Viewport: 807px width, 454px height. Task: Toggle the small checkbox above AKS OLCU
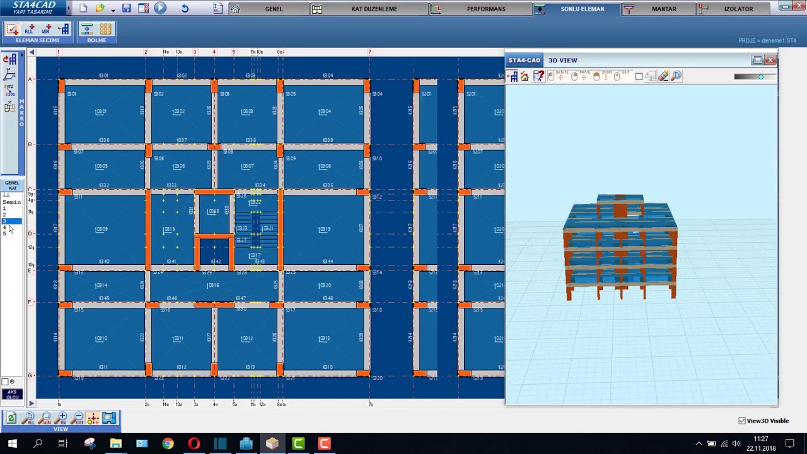click(5, 382)
